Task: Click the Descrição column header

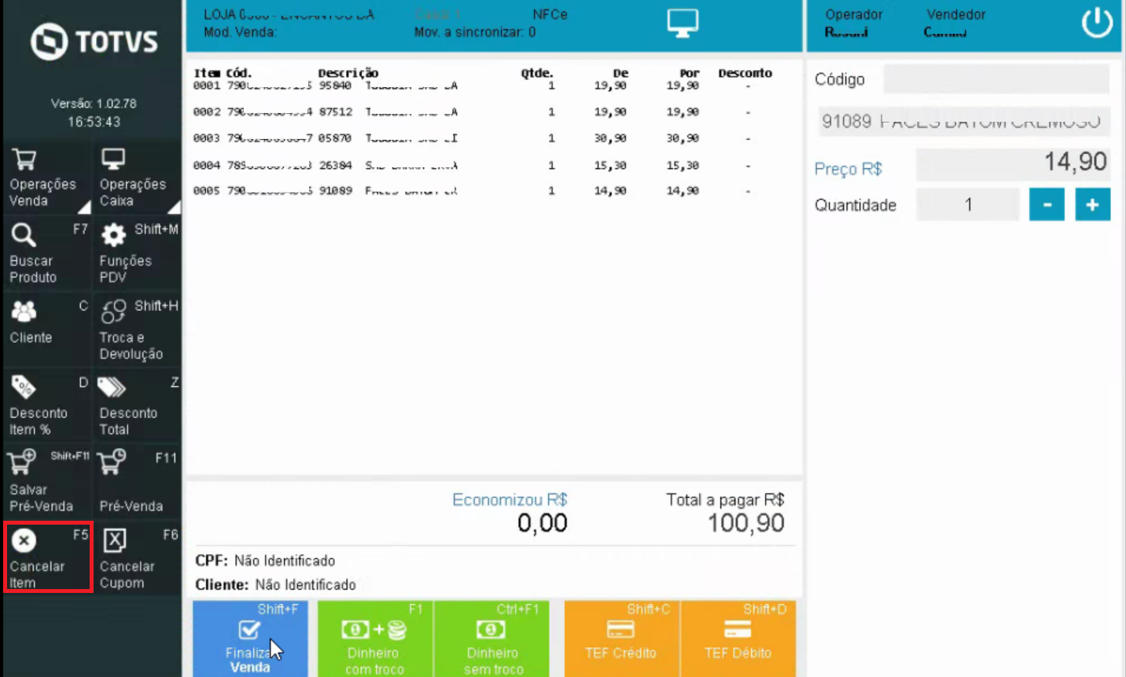Action: pos(348,73)
